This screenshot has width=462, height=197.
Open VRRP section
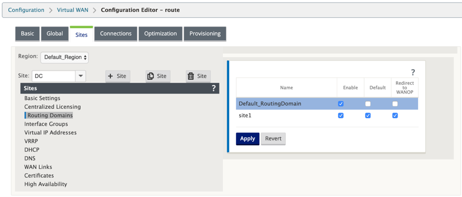click(31, 141)
